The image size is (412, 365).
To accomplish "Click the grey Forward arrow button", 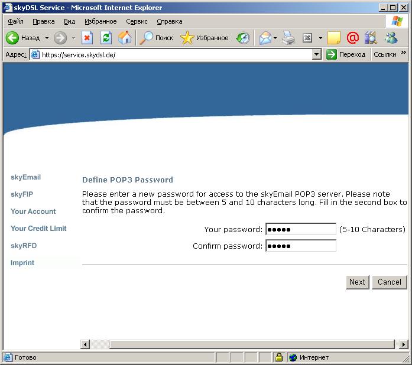I will pyautogui.click(x=60, y=38).
